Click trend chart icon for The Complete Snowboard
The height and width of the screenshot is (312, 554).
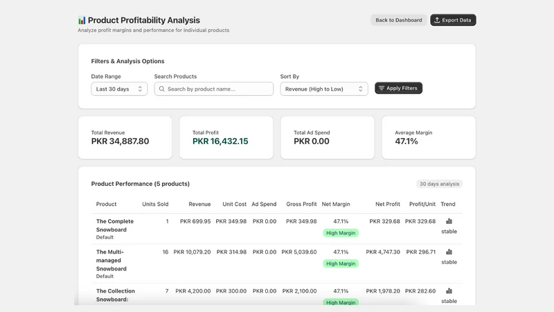[449, 221]
